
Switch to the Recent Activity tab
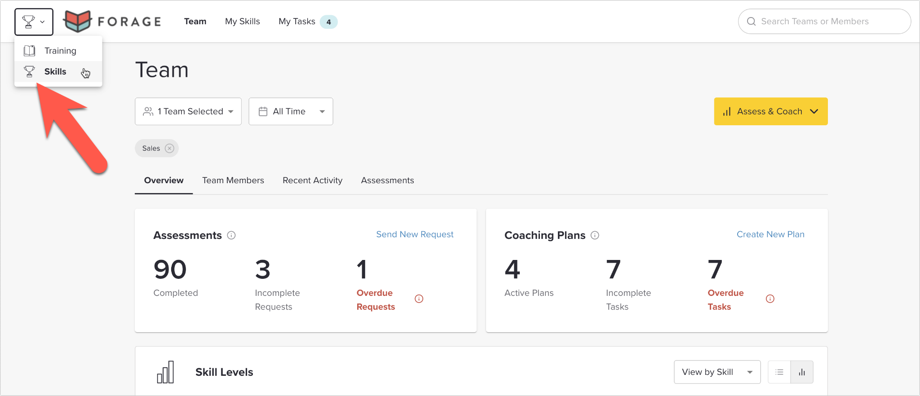[313, 180]
